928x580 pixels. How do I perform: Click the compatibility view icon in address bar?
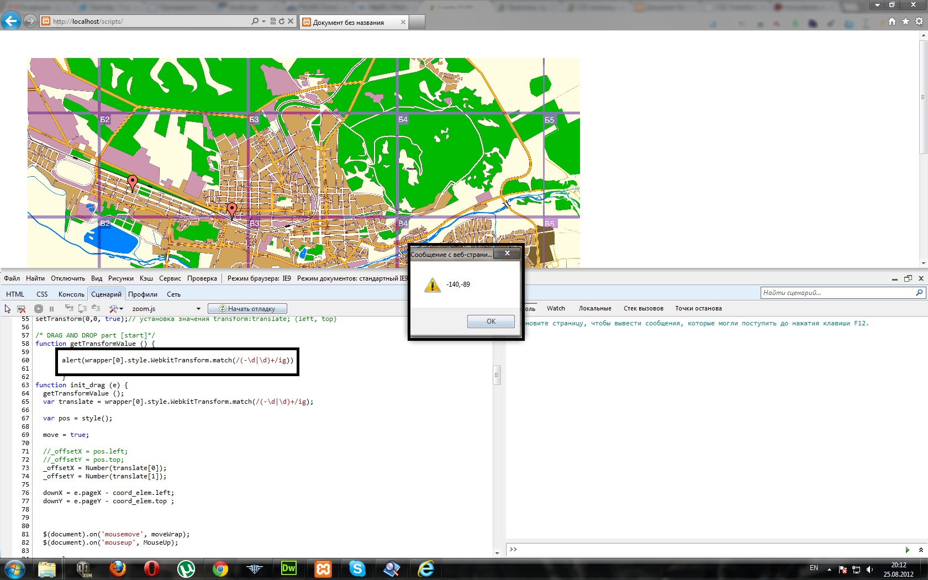tap(273, 21)
